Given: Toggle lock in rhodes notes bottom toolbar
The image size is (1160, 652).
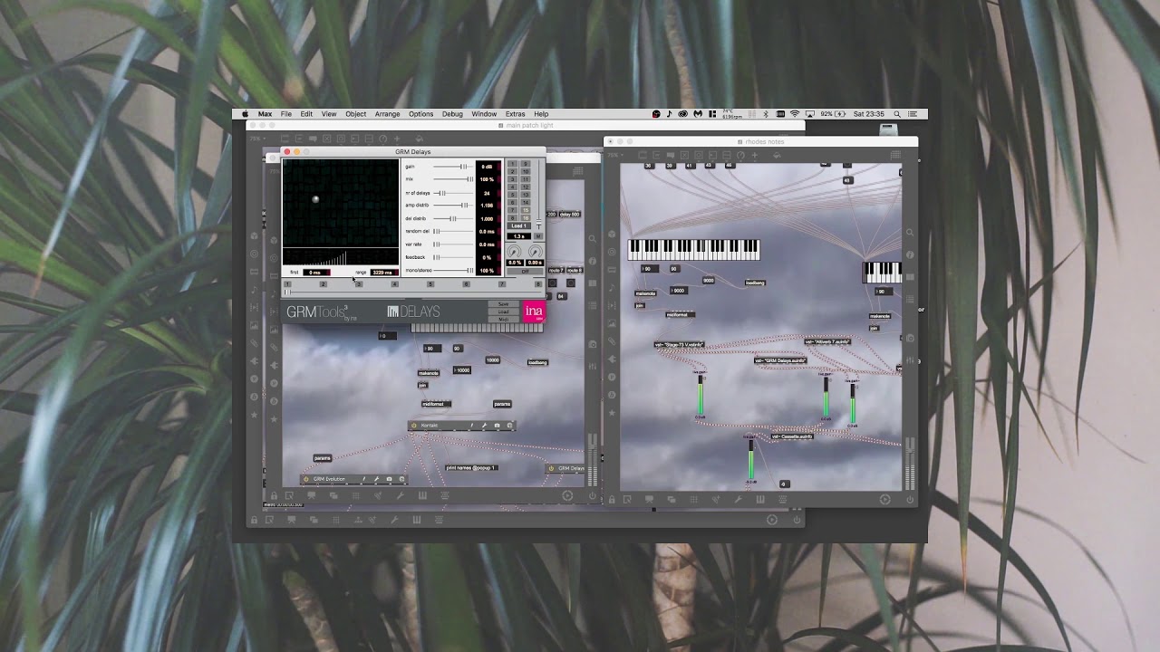Looking at the screenshot, I should pyautogui.click(x=612, y=499).
